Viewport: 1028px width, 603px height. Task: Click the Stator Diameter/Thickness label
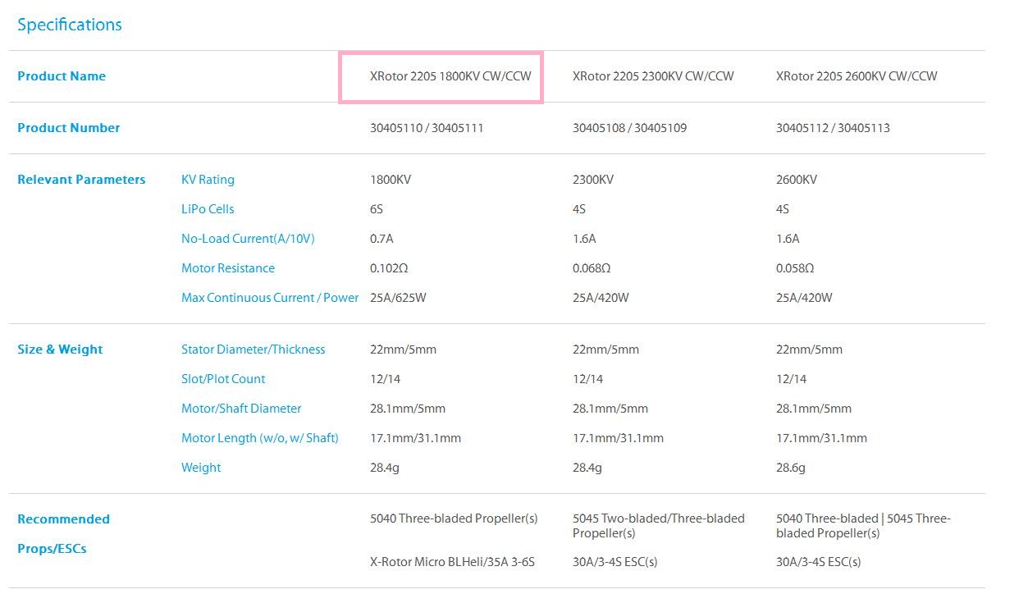point(254,349)
